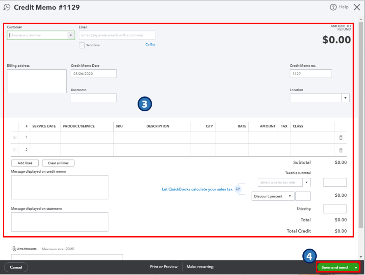Image resolution: width=365 pixels, height=275 pixels.
Task: Click the Shipping amount field
Action: tap(335, 209)
